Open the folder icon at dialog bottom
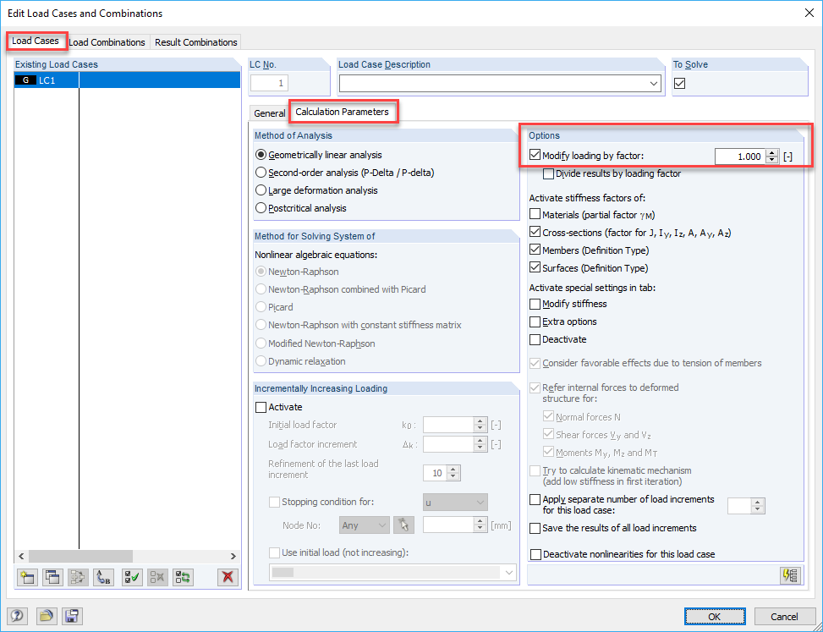823x632 pixels. pos(47,616)
